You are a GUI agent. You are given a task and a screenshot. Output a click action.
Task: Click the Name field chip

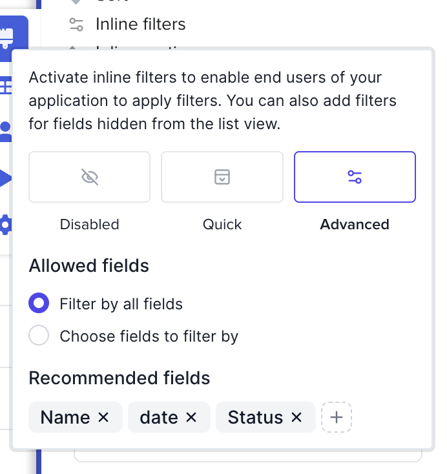click(x=65, y=418)
